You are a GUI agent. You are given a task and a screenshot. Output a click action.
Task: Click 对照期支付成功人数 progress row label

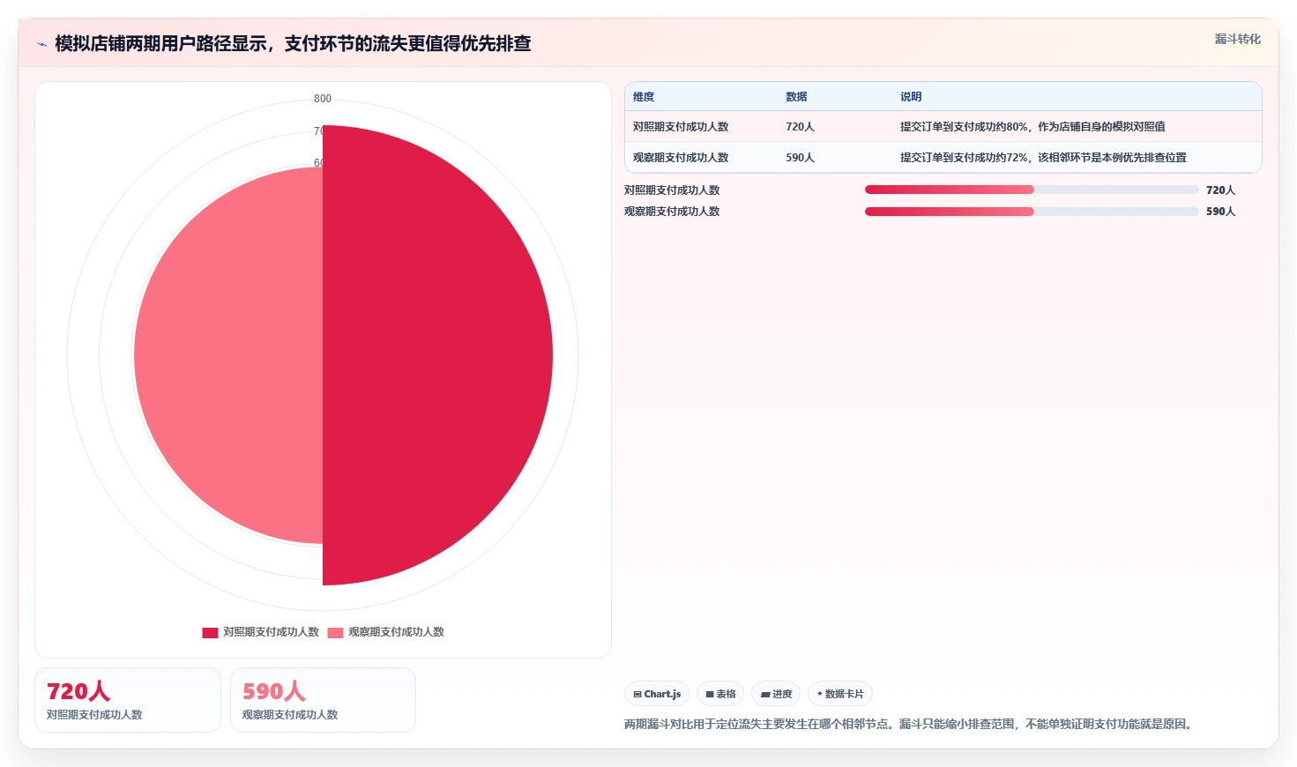[x=672, y=190]
